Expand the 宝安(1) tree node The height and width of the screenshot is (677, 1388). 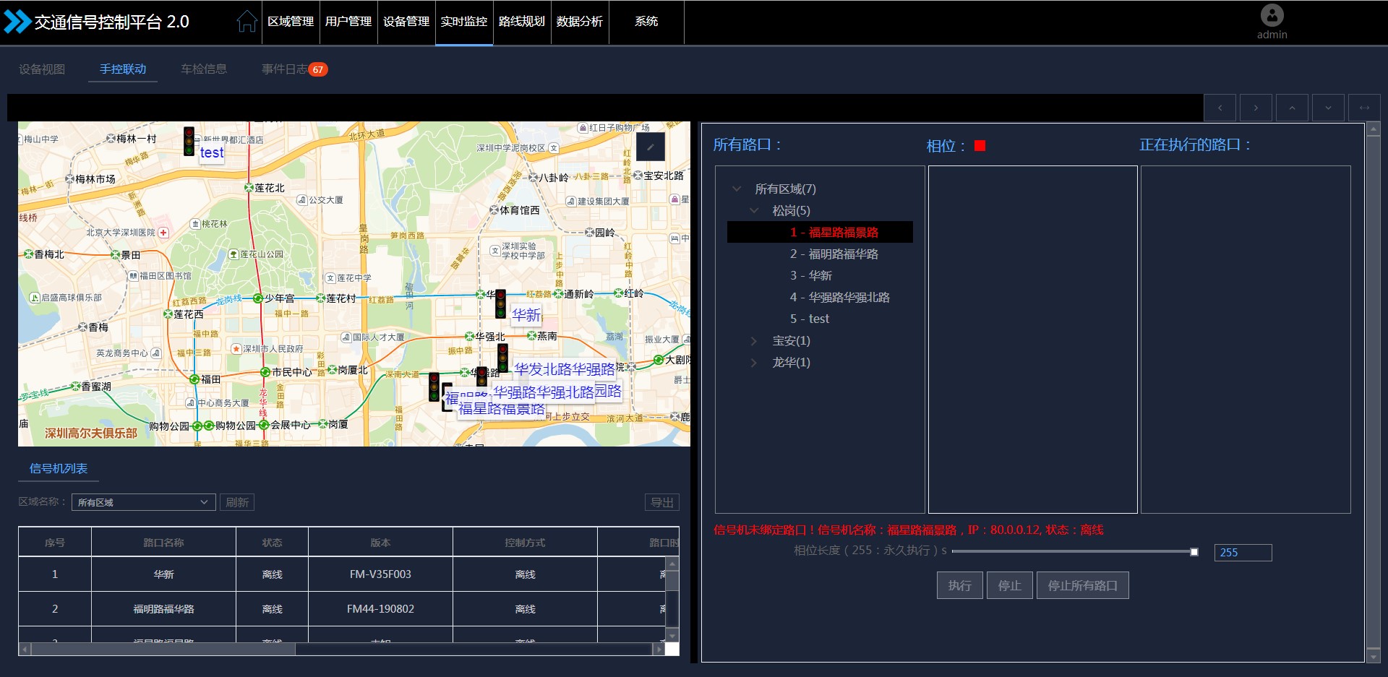[754, 340]
